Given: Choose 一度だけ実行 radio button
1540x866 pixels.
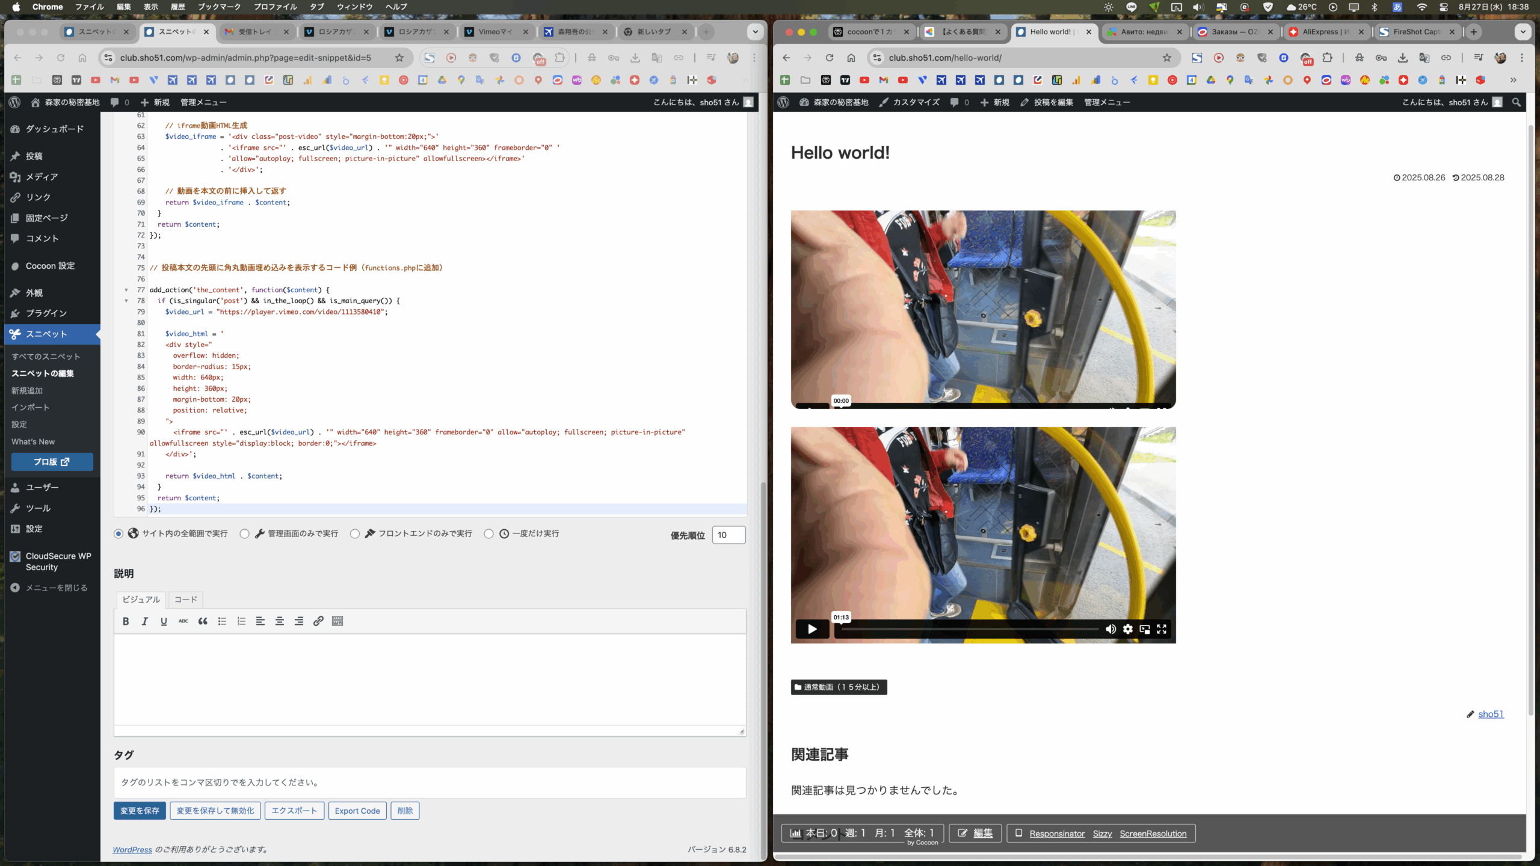Looking at the screenshot, I should pos(489,534).
